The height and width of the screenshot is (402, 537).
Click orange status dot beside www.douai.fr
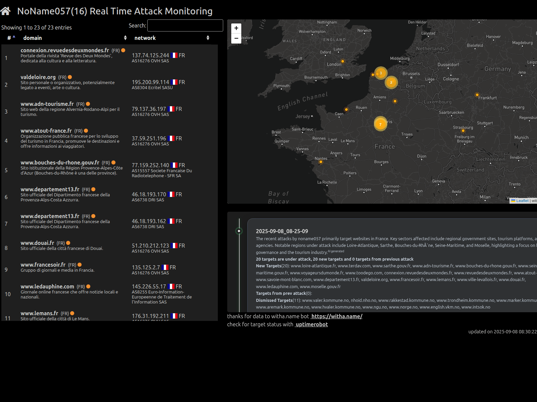coord(68,243)
